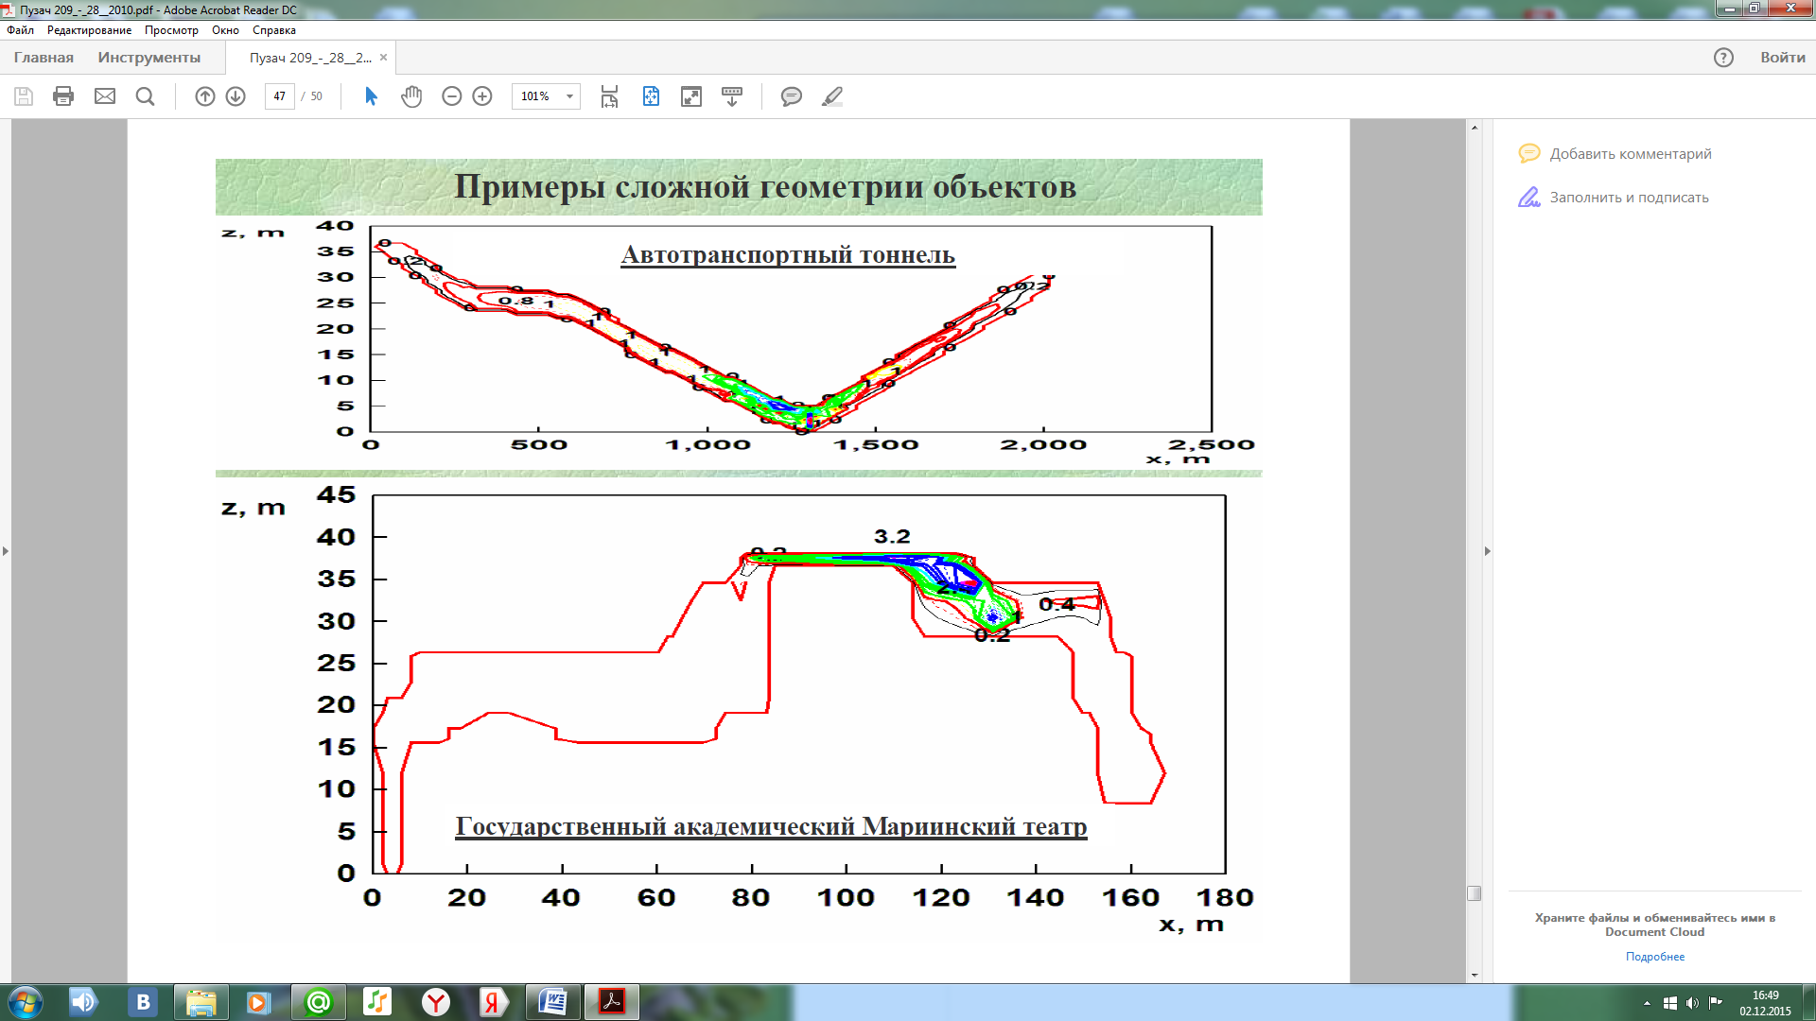This screenshot has width=1816, height=1021.
Task: Open the Окно menu
Action: pyautogui.click(x=225, y=30)
